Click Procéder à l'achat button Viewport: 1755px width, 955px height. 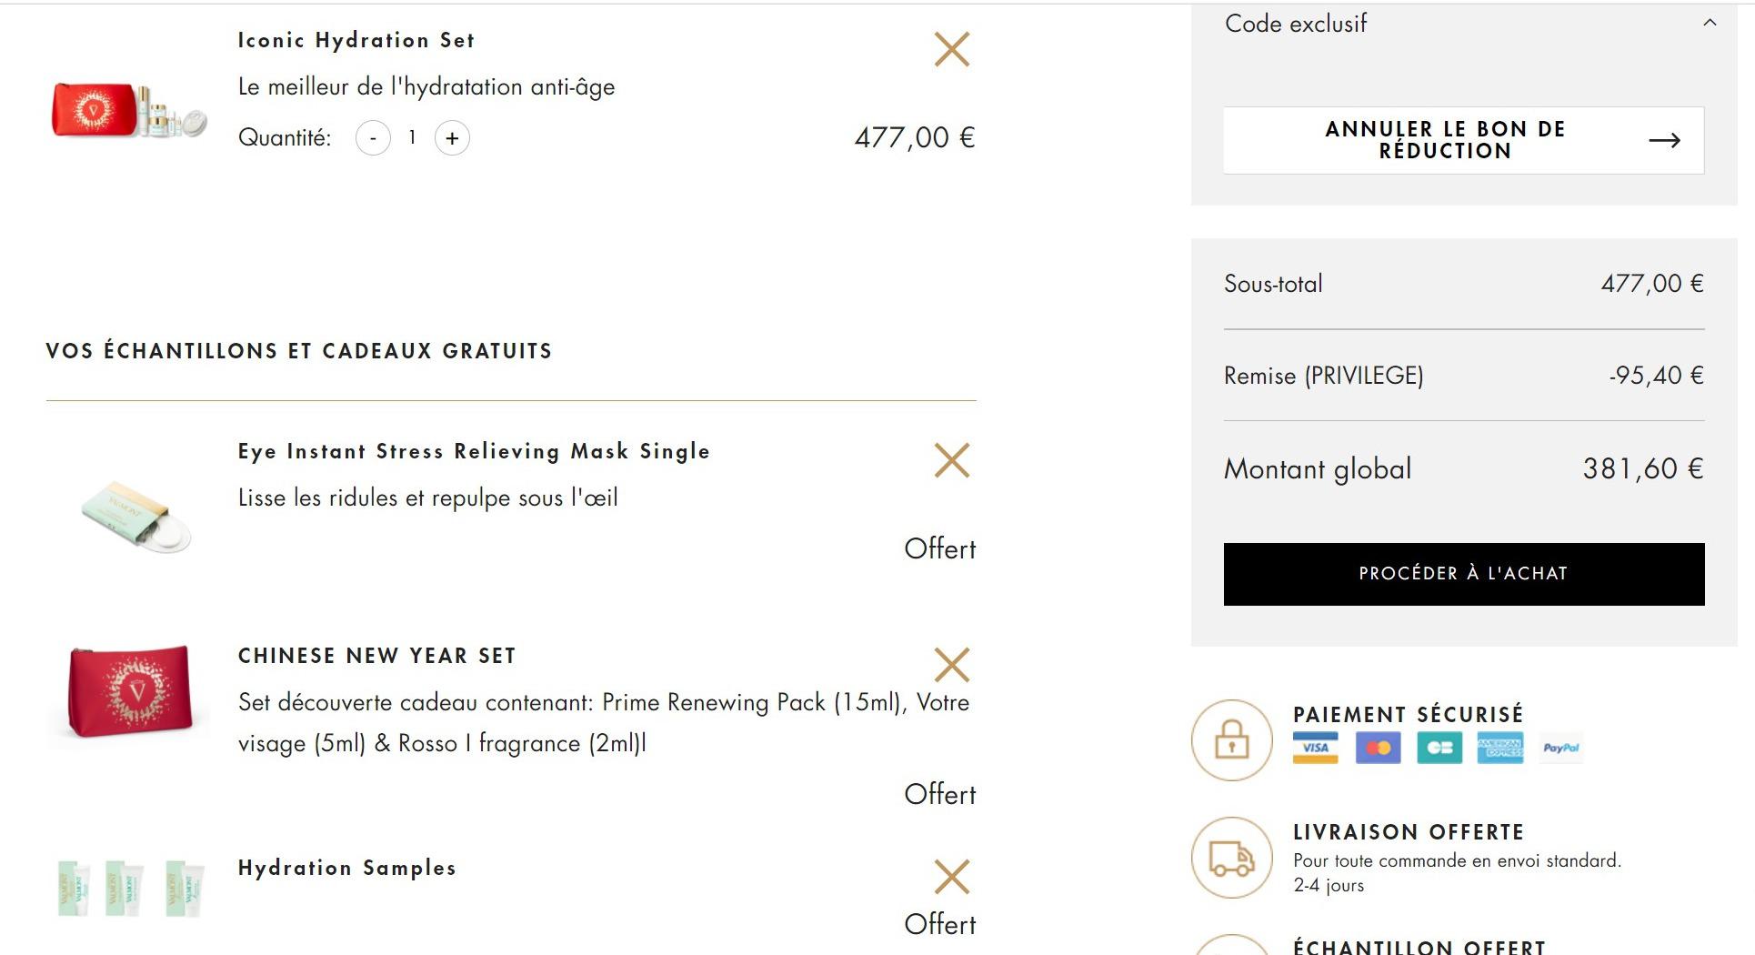click(1464, 574)
